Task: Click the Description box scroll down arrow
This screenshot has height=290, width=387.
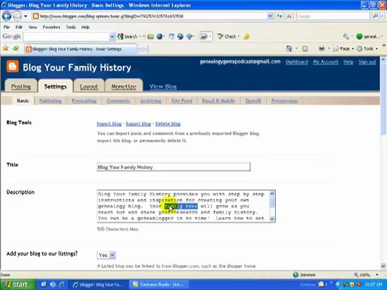Action: coord(272,218)
